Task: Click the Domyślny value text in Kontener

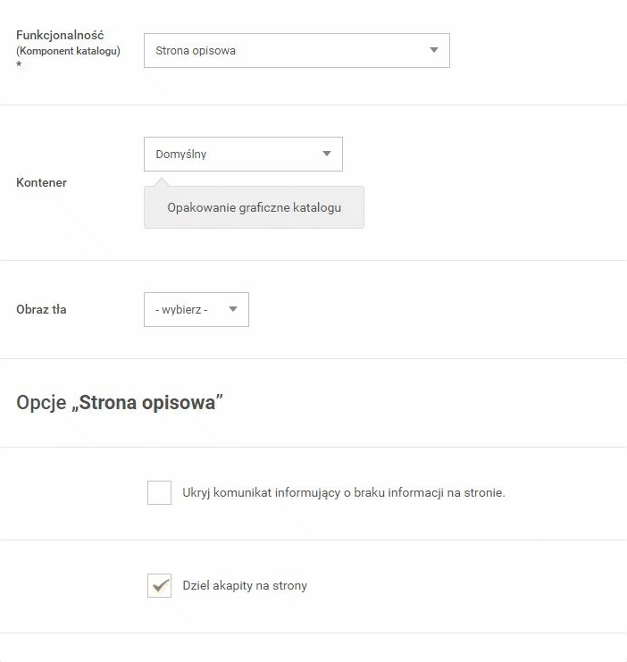Action: click(180, 154)
